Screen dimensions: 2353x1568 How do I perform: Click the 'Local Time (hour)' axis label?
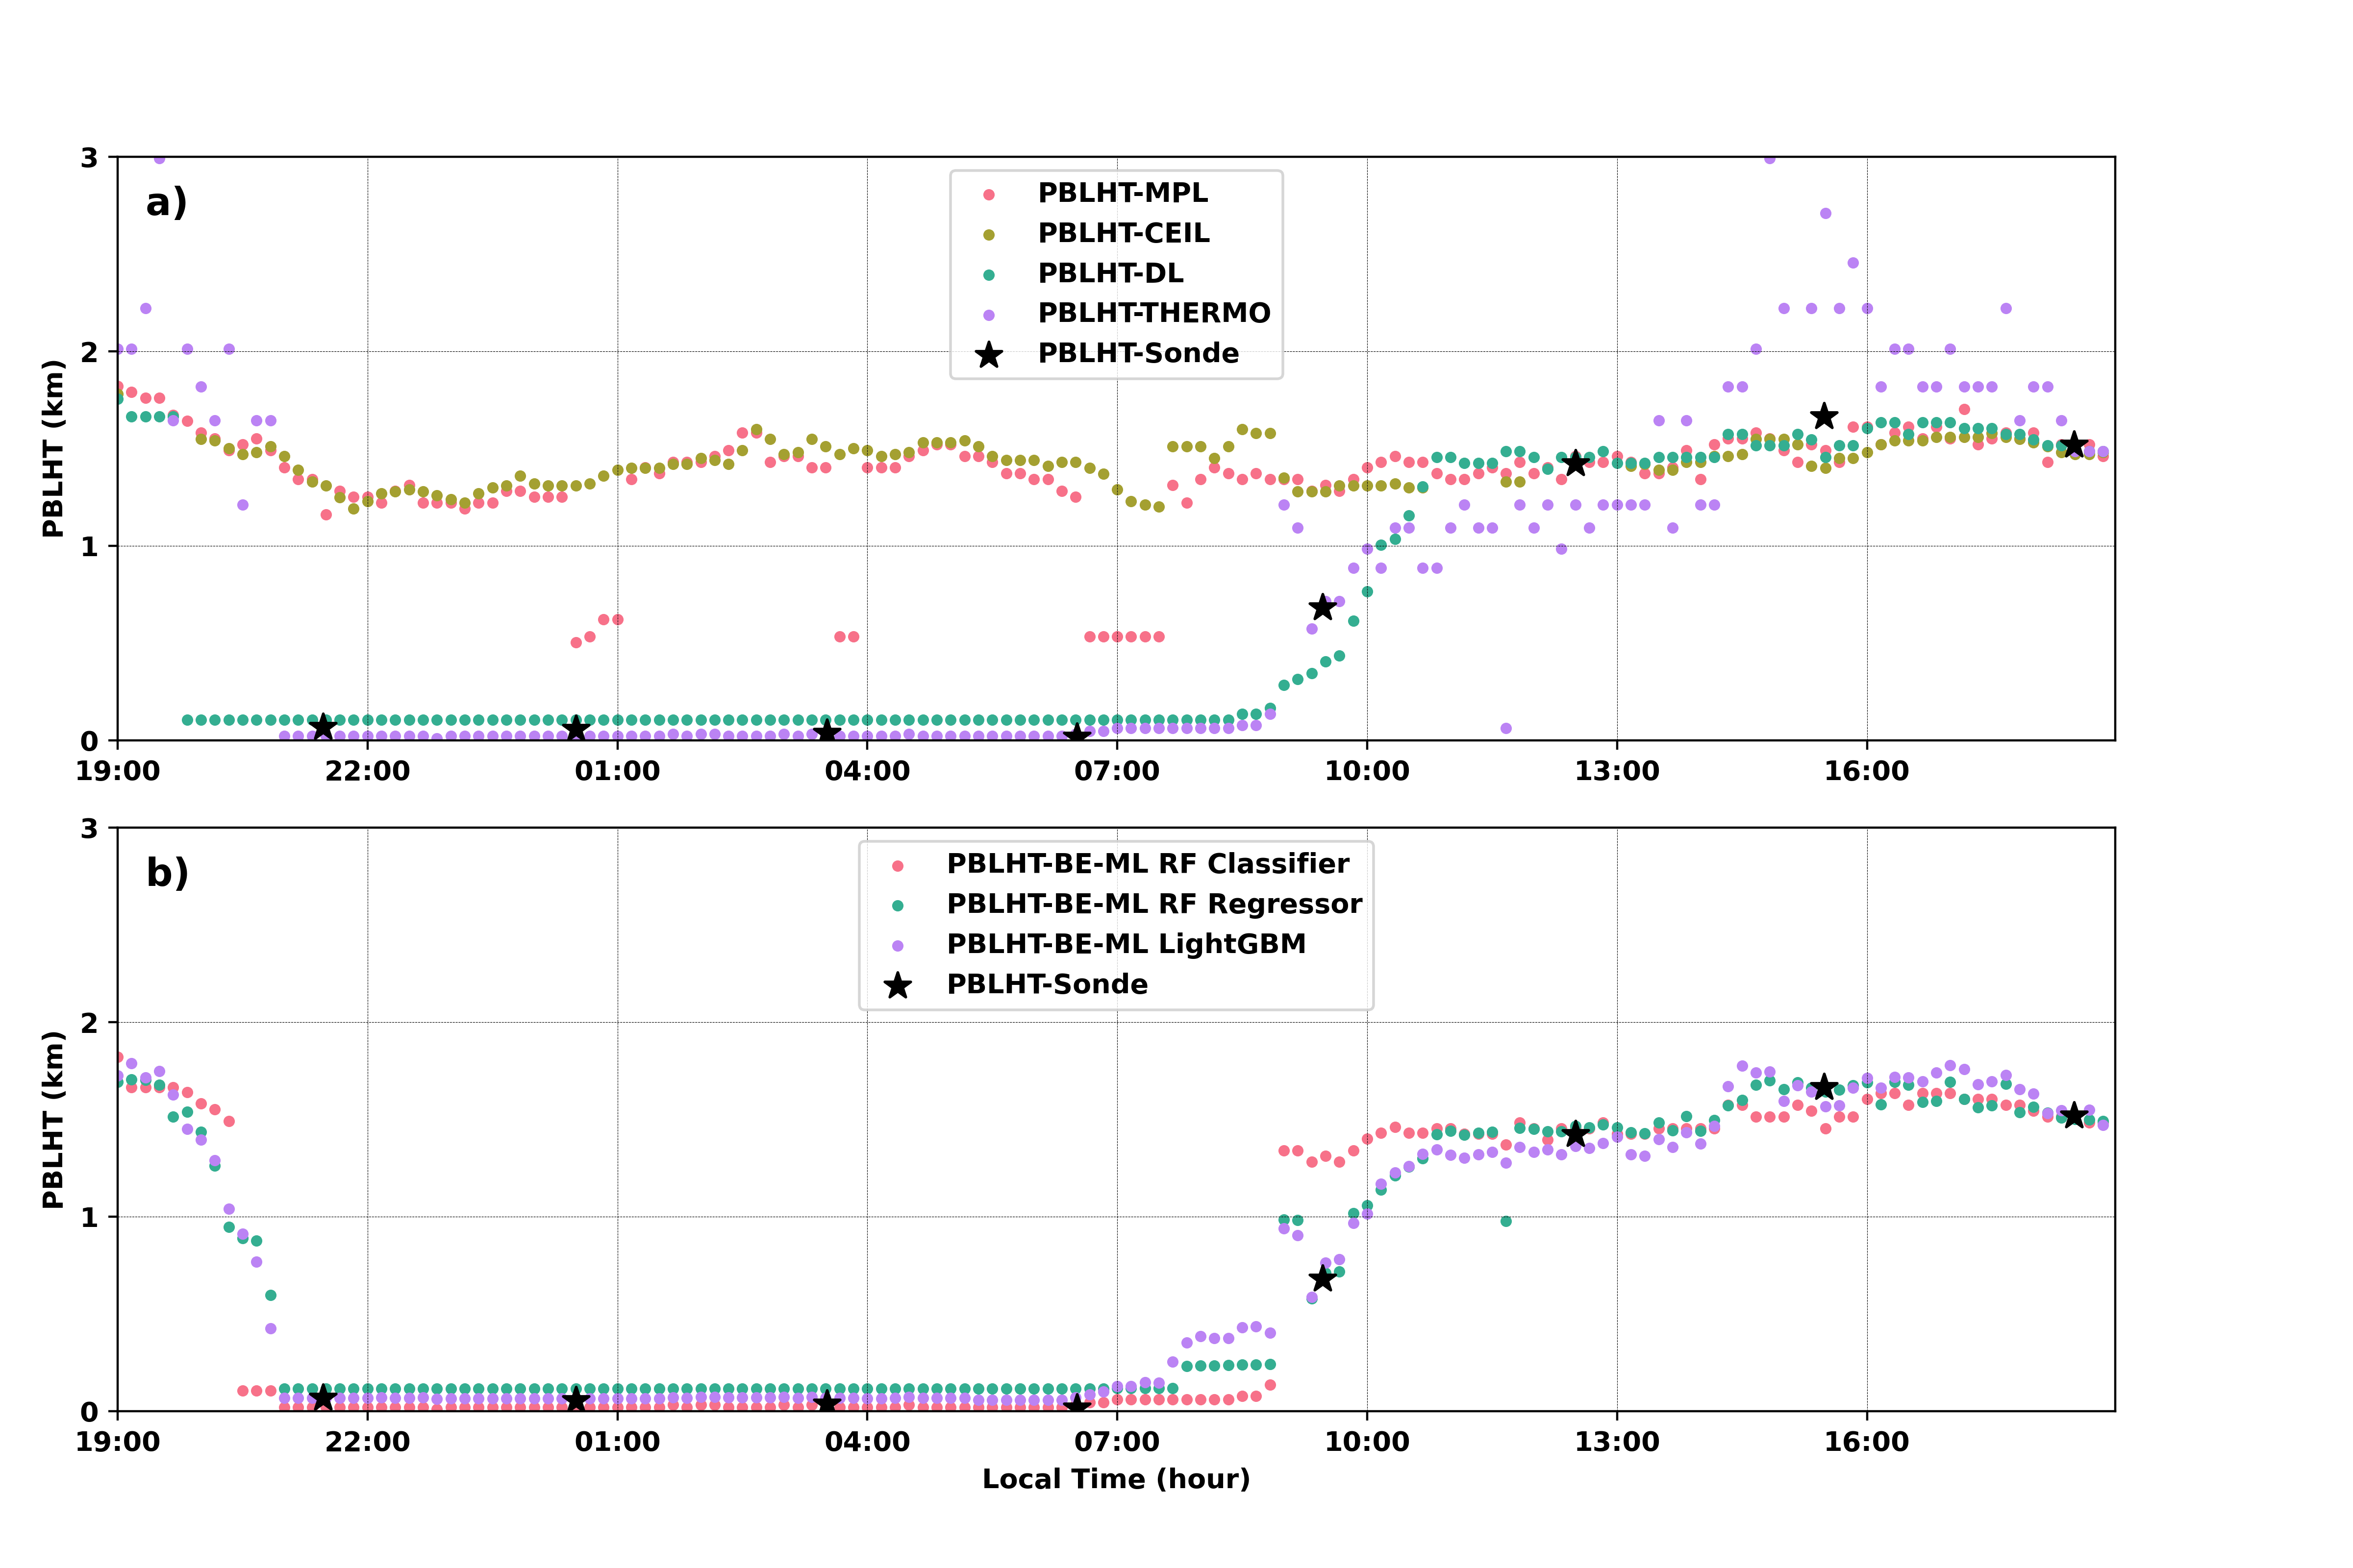coord(1116,1479)
